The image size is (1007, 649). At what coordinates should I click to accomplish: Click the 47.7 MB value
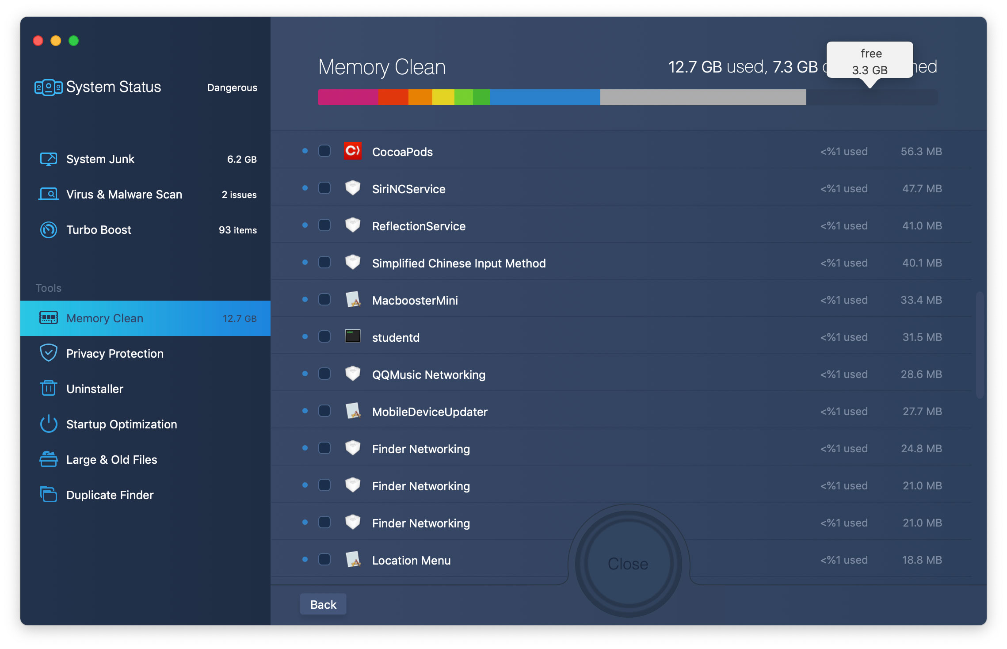point(922,189)
